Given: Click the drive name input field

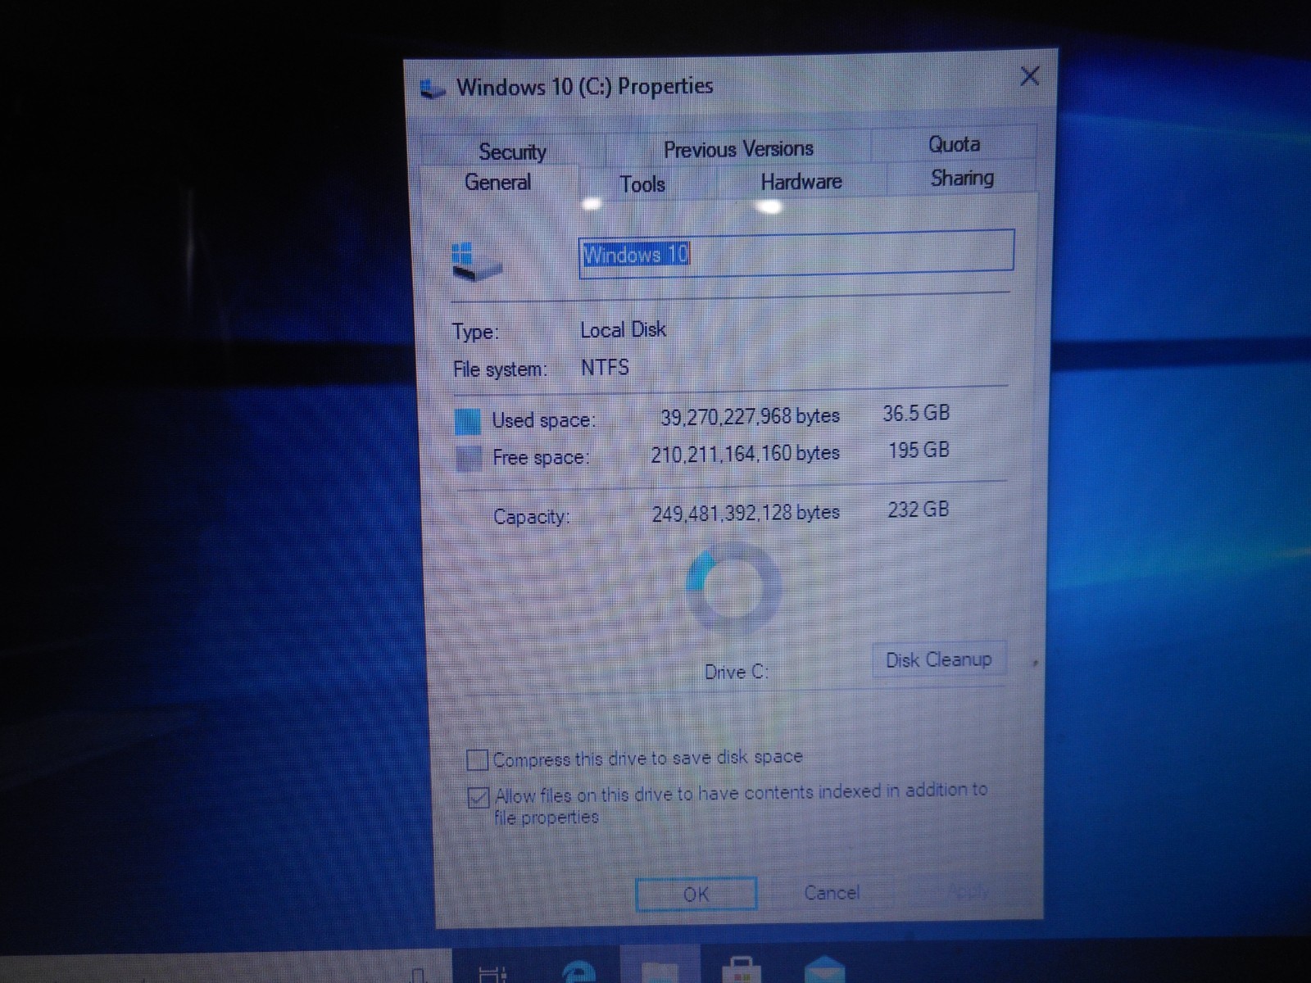Looking at the screenshot, I should point(796,253).
